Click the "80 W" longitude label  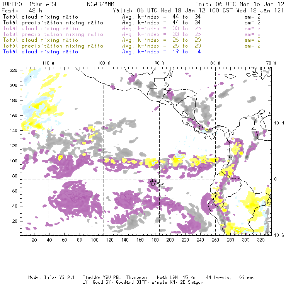[215, 63]
